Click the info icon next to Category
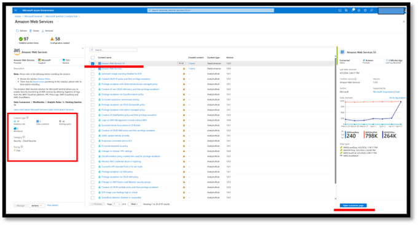The width and height of the screenshot is (418, 225). point(24,137)
